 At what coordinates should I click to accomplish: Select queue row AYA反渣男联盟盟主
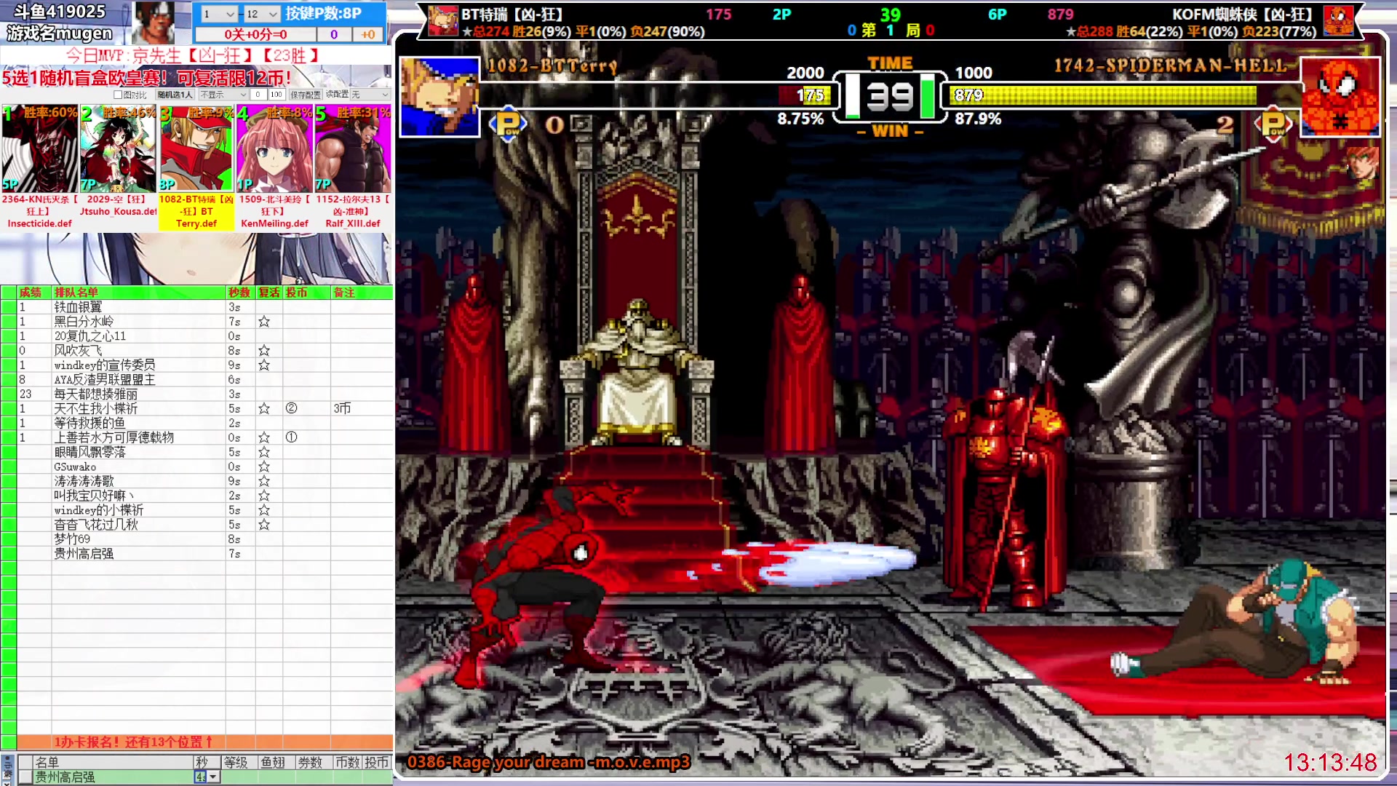(x=204, y=380)
